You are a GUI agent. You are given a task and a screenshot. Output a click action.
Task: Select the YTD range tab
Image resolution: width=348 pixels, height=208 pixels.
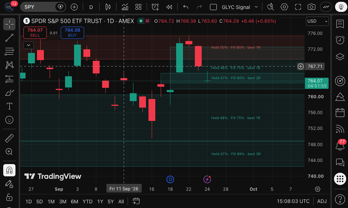(87, 202)
